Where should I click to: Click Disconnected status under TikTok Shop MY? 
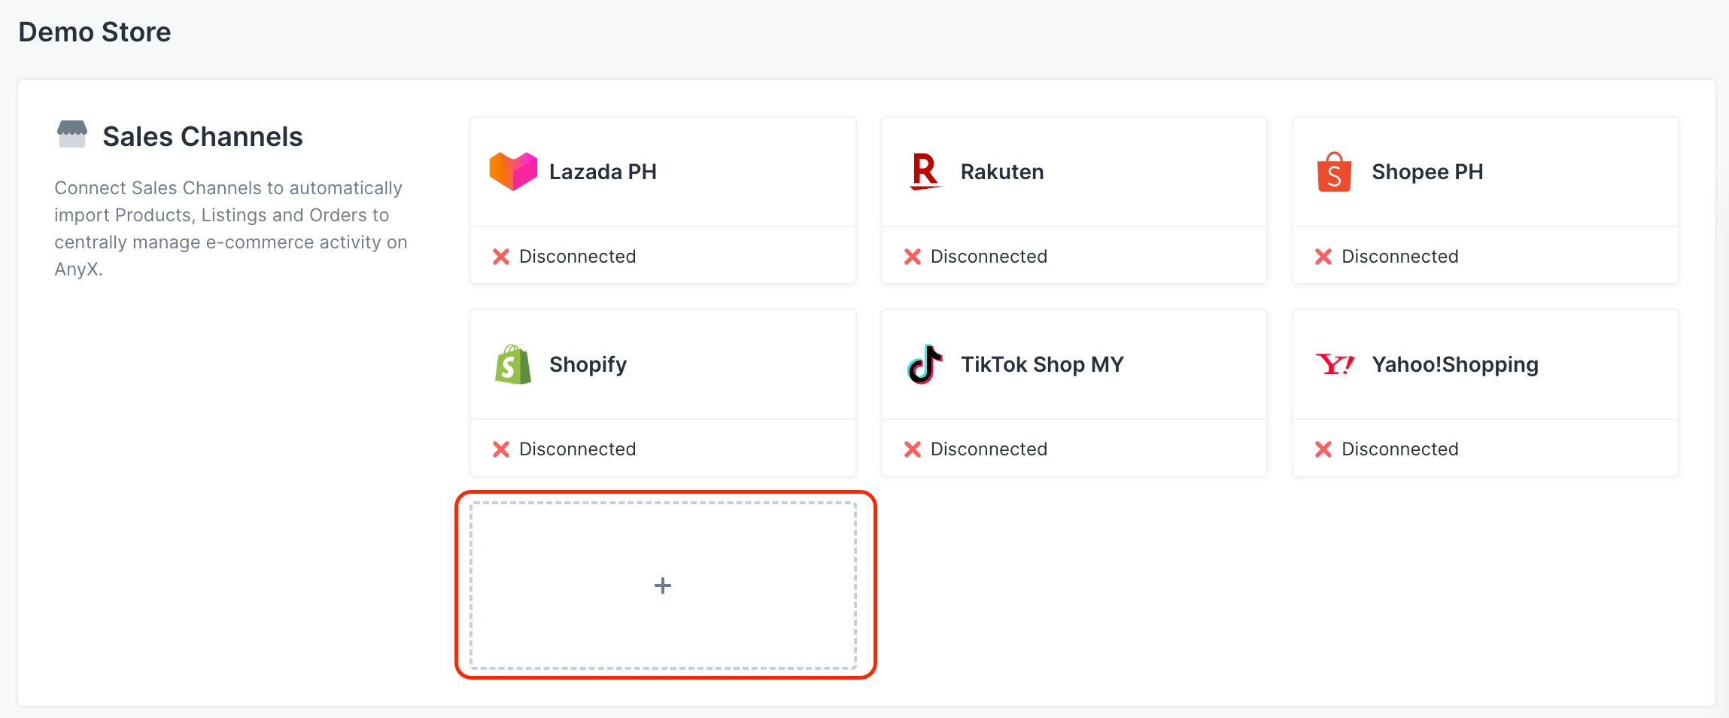click(x=989, y=449)
